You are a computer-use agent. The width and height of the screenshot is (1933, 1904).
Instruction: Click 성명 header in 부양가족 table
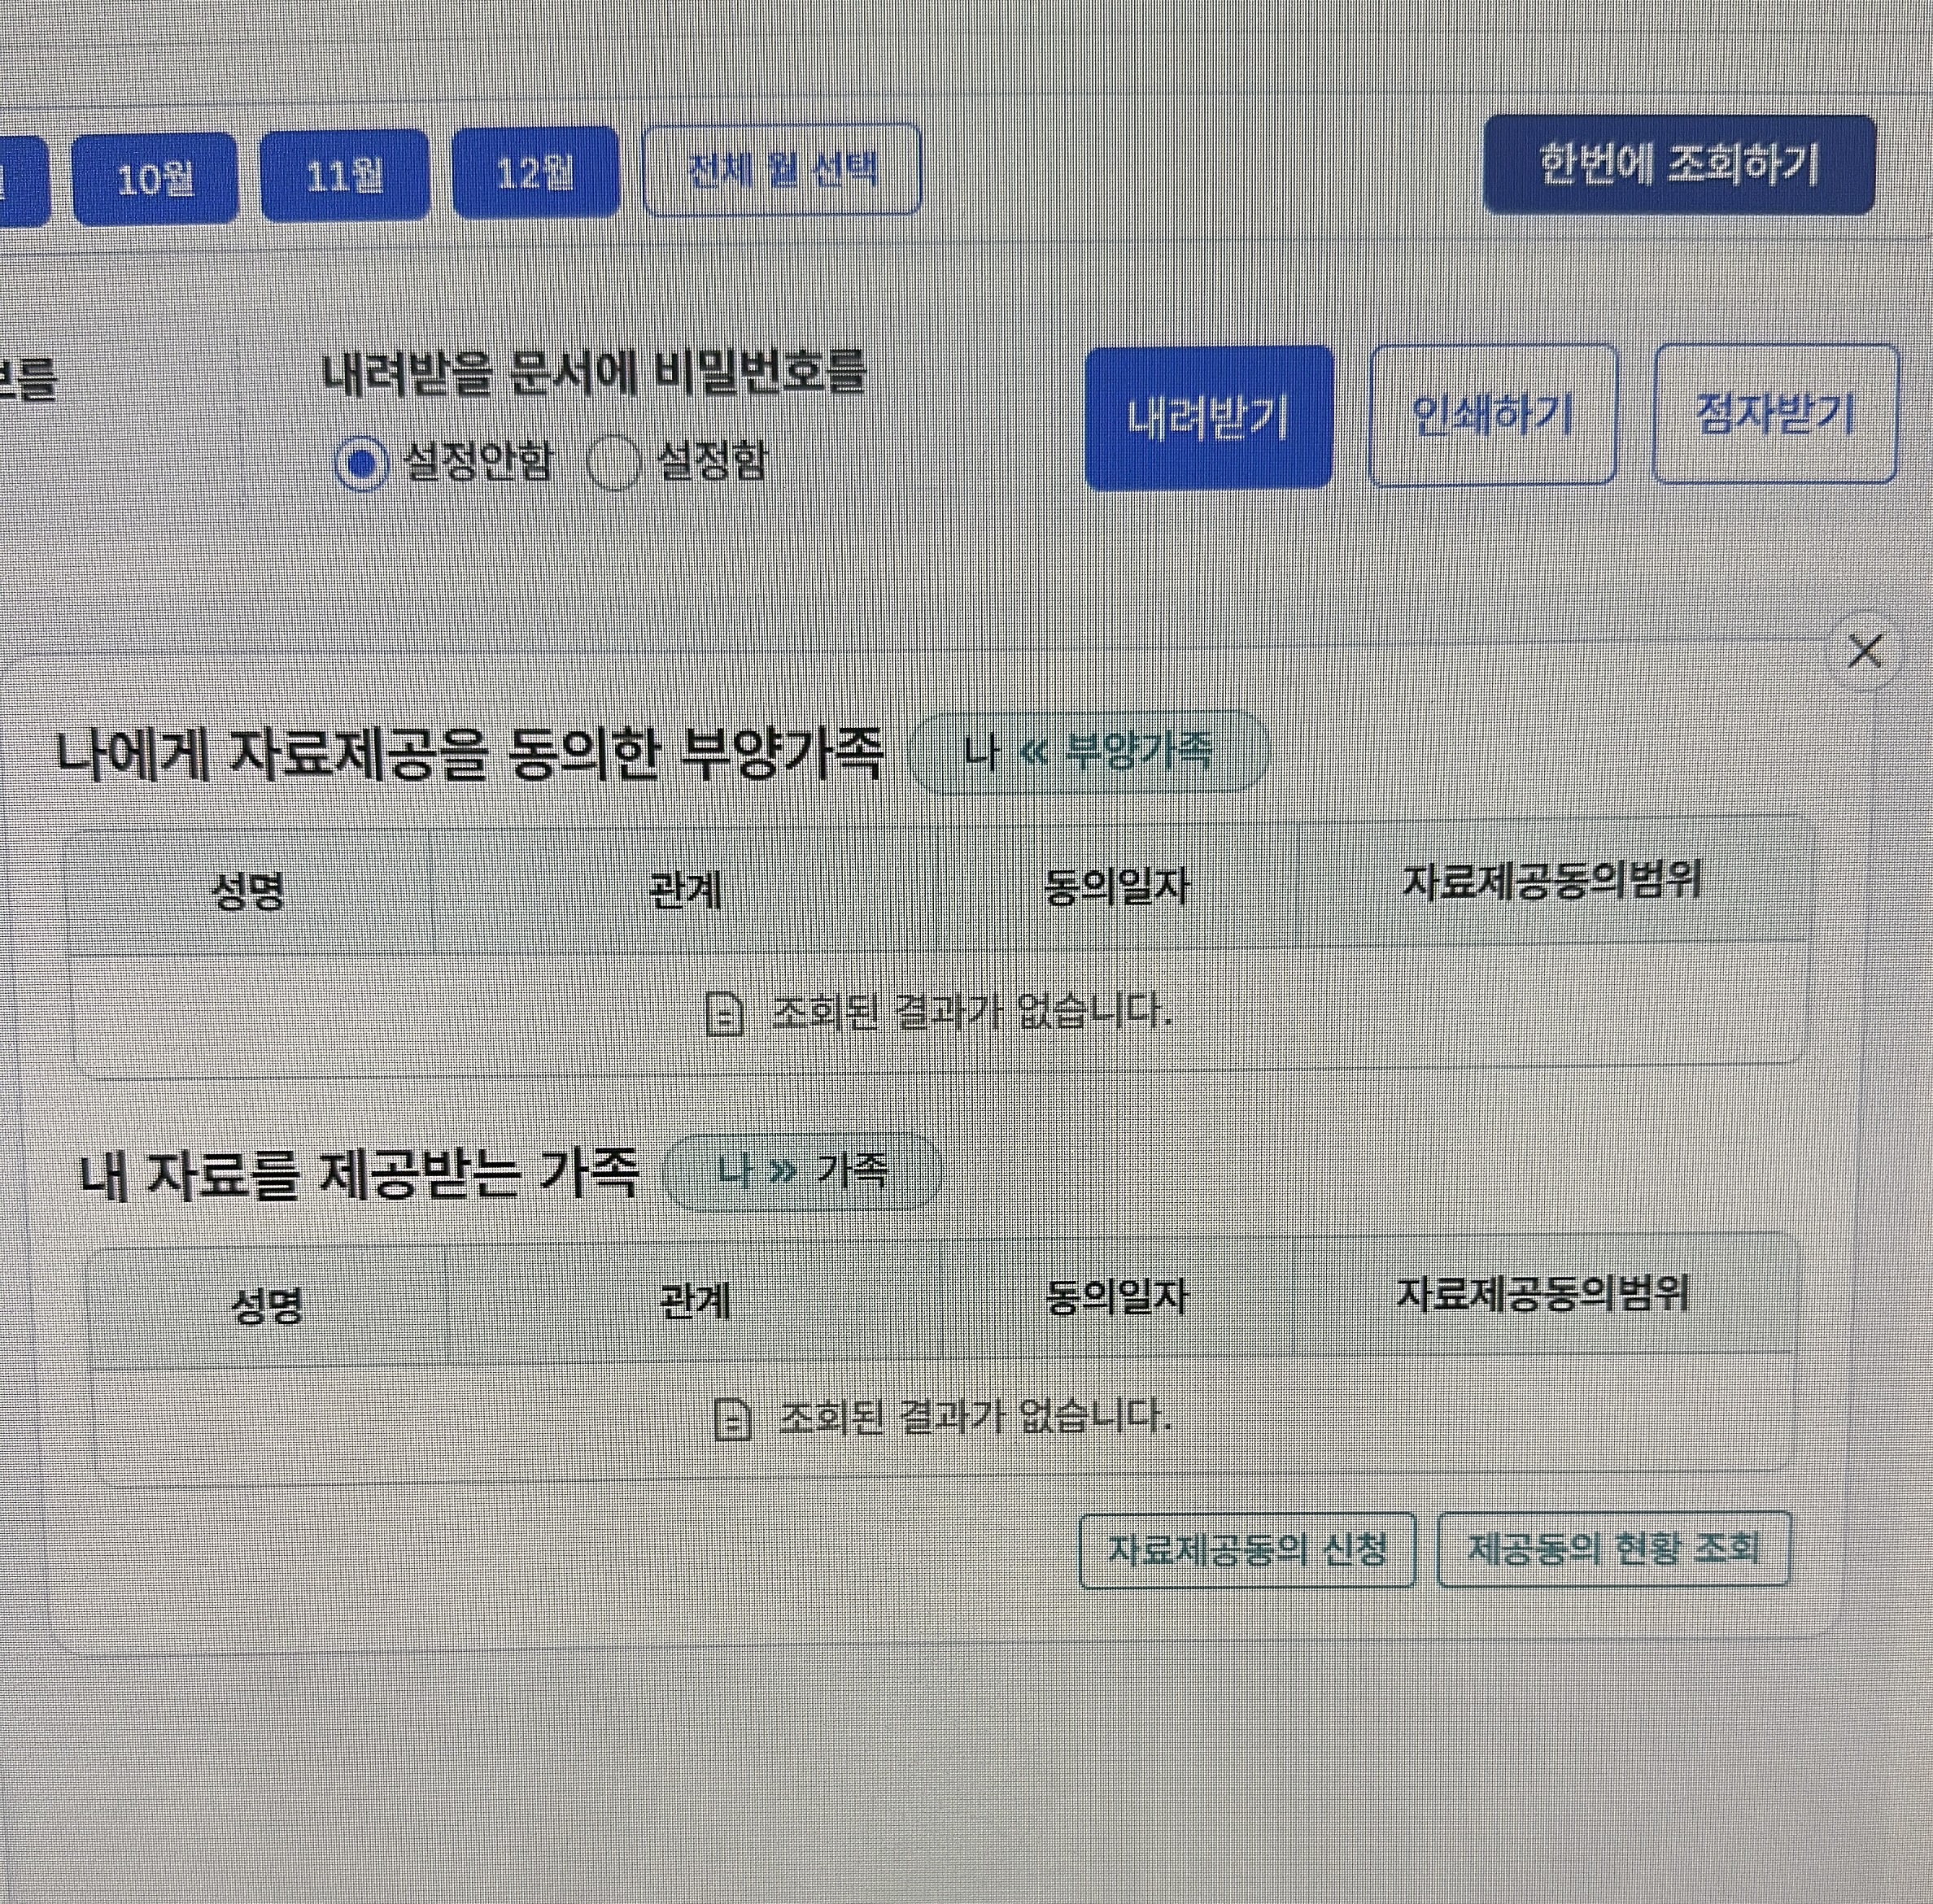[249, 891]
